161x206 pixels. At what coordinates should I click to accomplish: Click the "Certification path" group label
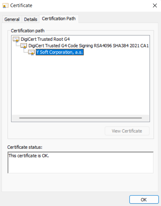(27, 31)
